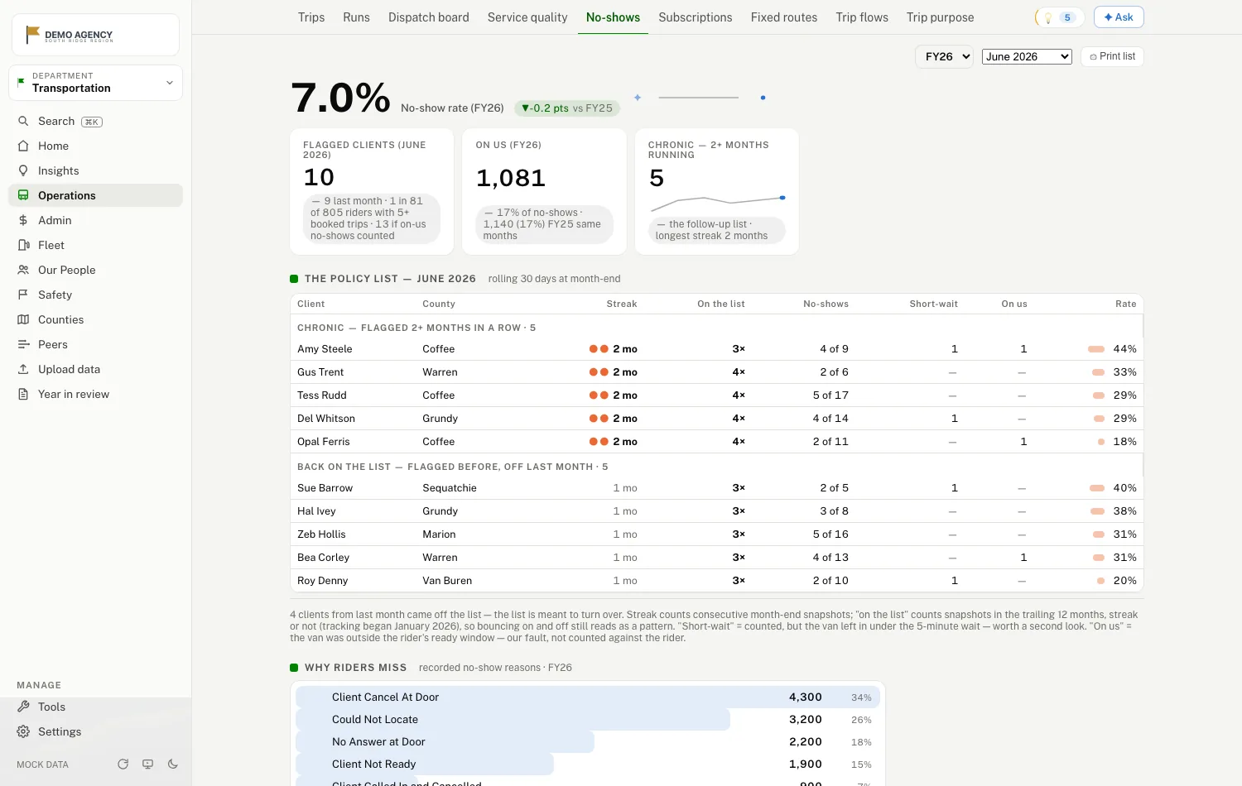Viewport: 1242px width, 786px height.
Task: Switch to the Trips tab
Action: tap(311, 17)
